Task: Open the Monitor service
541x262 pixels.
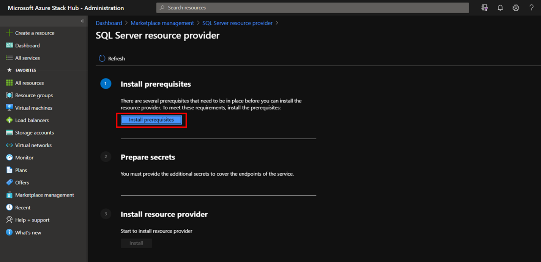Action: coord(24,157)
